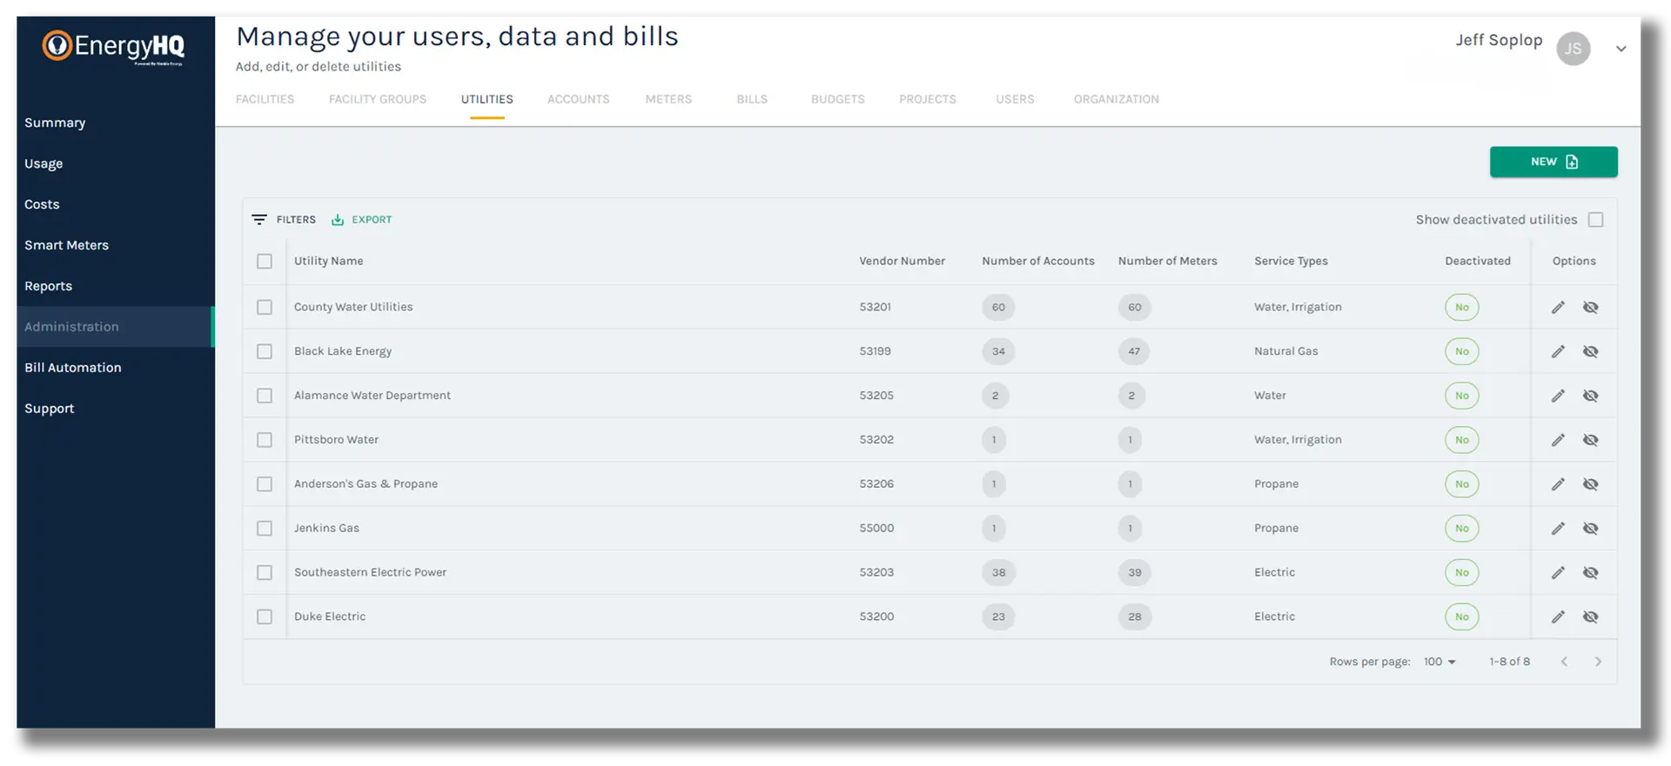Open the Rows per page dropdown

pos(1439,662)
